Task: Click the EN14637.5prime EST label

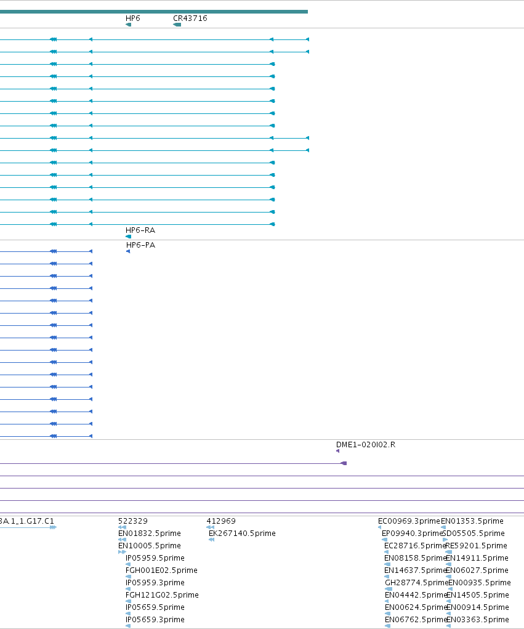Action: pyautogui.click(x=416, y=570)
